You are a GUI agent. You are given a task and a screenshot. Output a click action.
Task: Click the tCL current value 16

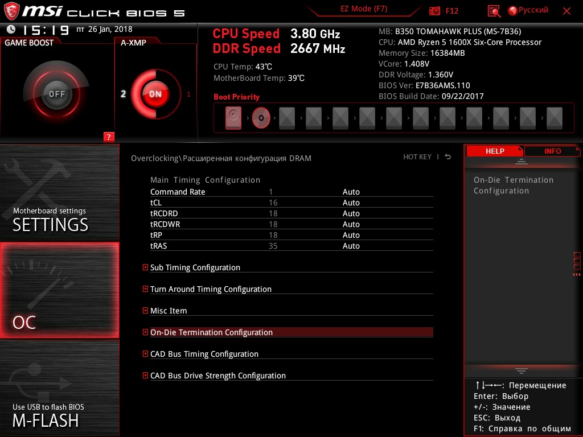point(273,203)
